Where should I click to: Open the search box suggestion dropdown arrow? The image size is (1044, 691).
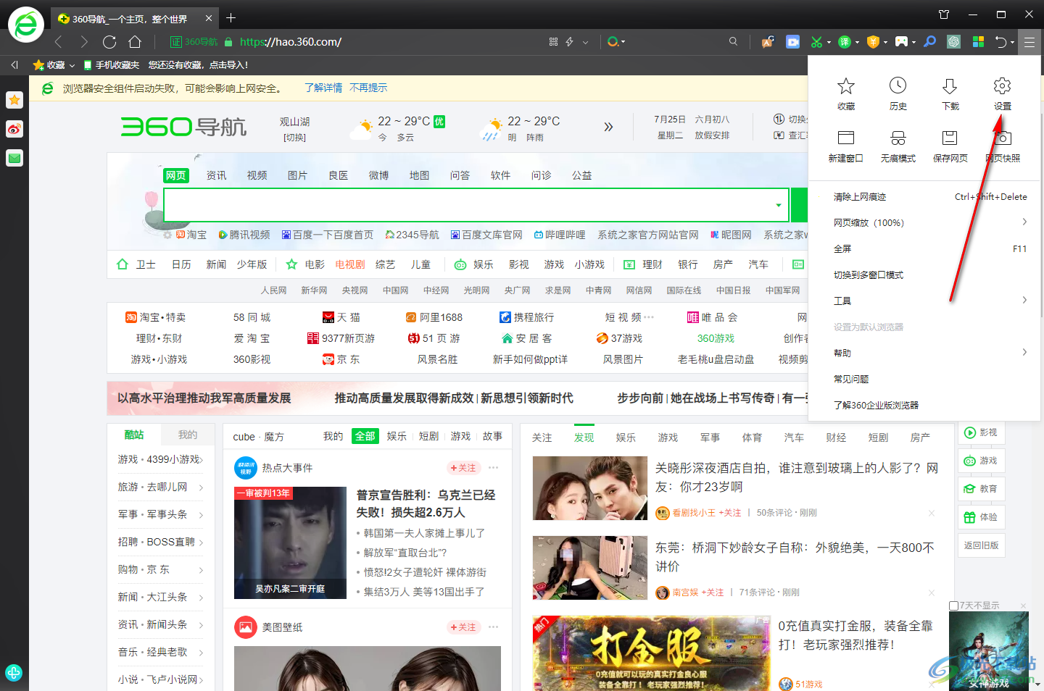779,205
